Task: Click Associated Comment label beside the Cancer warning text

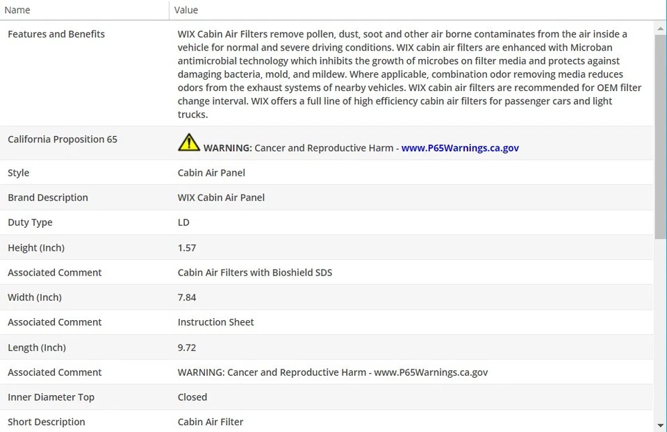Action: [x=54, y=372]
